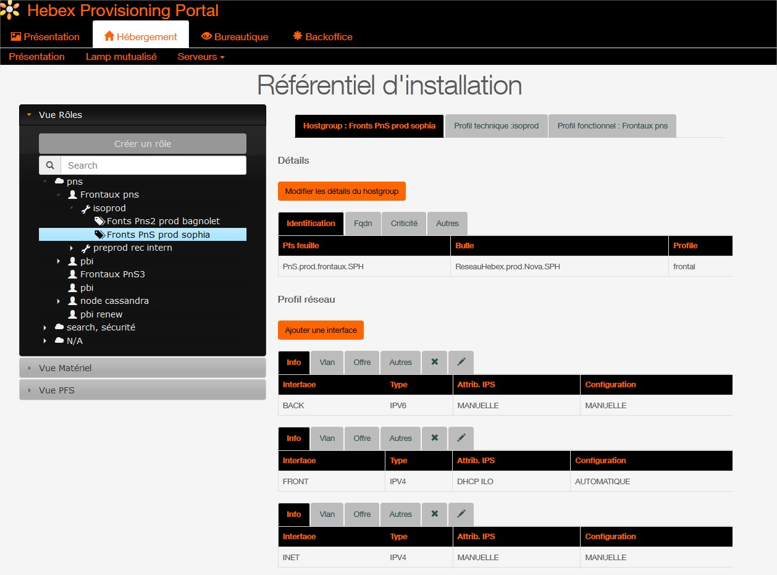777x575 pixels.
Task: Expand the node cassandra tree node
Action: pos(59,301)
